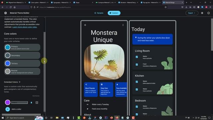
Task: Open the info icon in header
Action: 209,13
